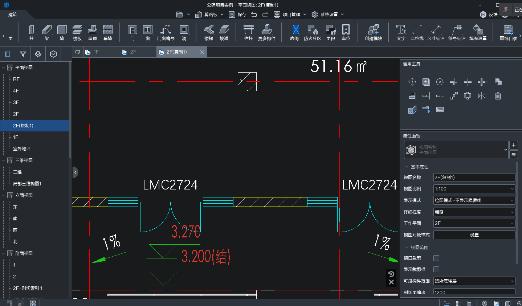
Task: Toggle the 显示裁剪框 checkbox
Action: coord(436,269)
